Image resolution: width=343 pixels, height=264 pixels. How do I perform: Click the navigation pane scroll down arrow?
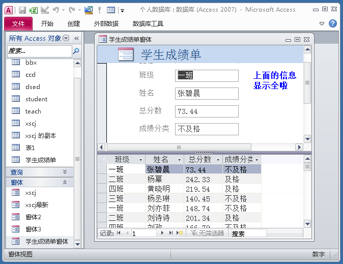click(x=77, y=244)
